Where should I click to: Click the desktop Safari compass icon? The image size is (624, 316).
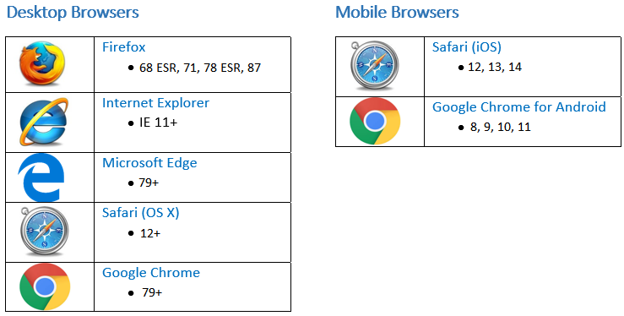tap(44, 232)
